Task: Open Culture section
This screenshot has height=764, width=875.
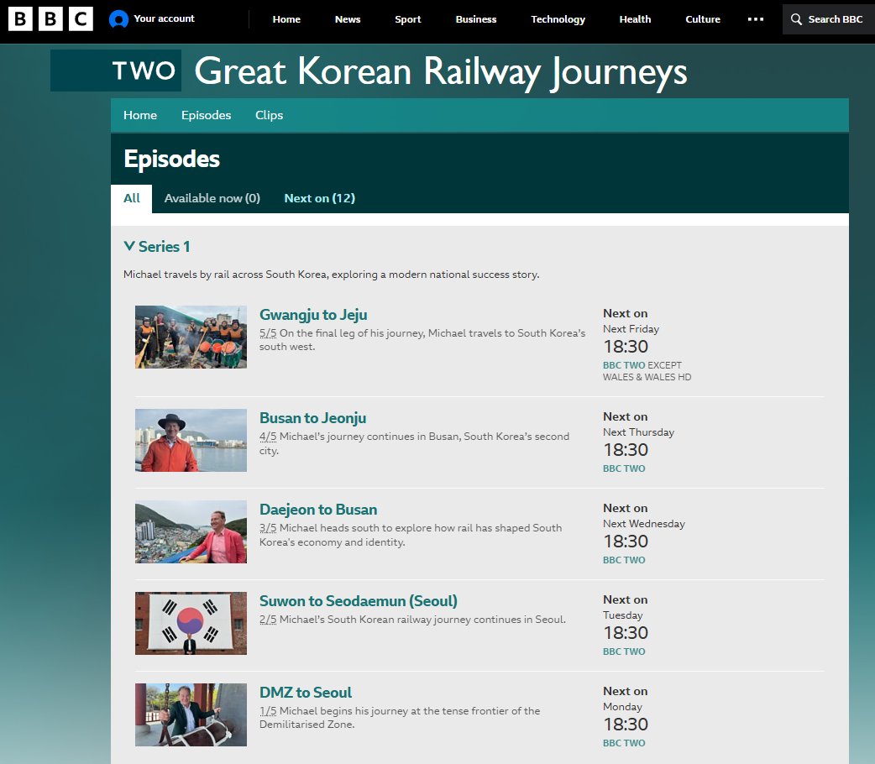Action: (703, 19)
